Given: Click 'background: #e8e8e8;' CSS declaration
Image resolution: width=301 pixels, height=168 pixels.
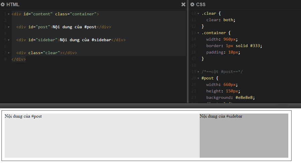Looking at the screenshot, I should 230,98.
